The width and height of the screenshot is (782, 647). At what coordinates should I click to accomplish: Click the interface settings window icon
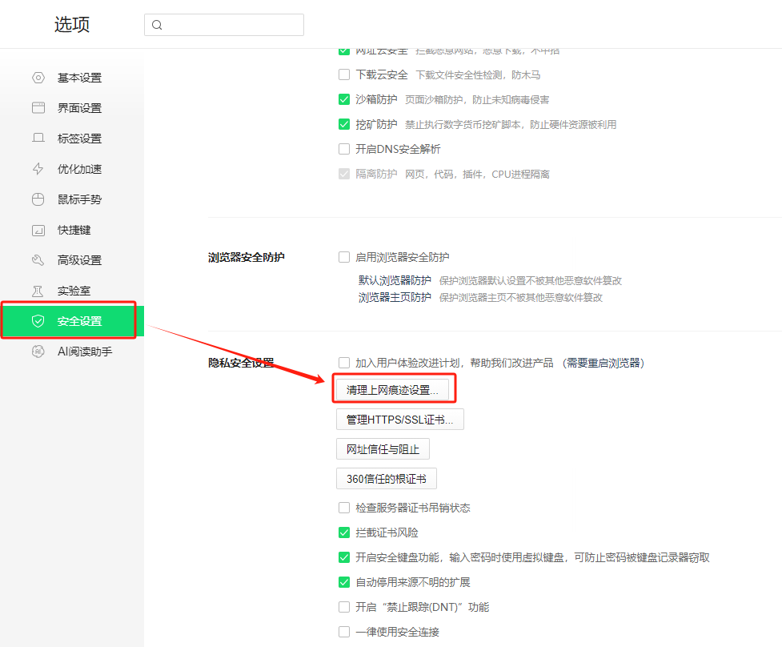point(38,108)
